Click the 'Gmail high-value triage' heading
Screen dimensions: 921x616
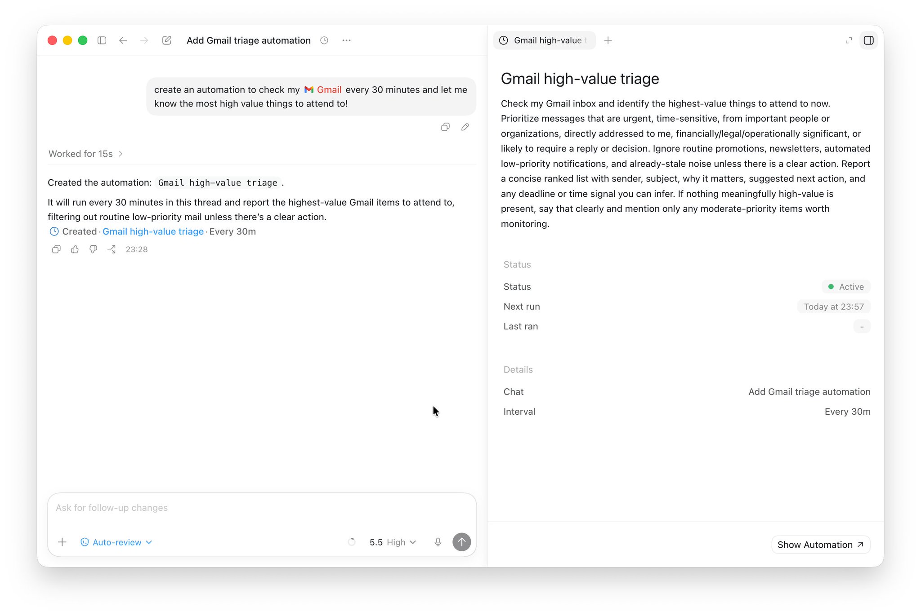pos(580,79)
